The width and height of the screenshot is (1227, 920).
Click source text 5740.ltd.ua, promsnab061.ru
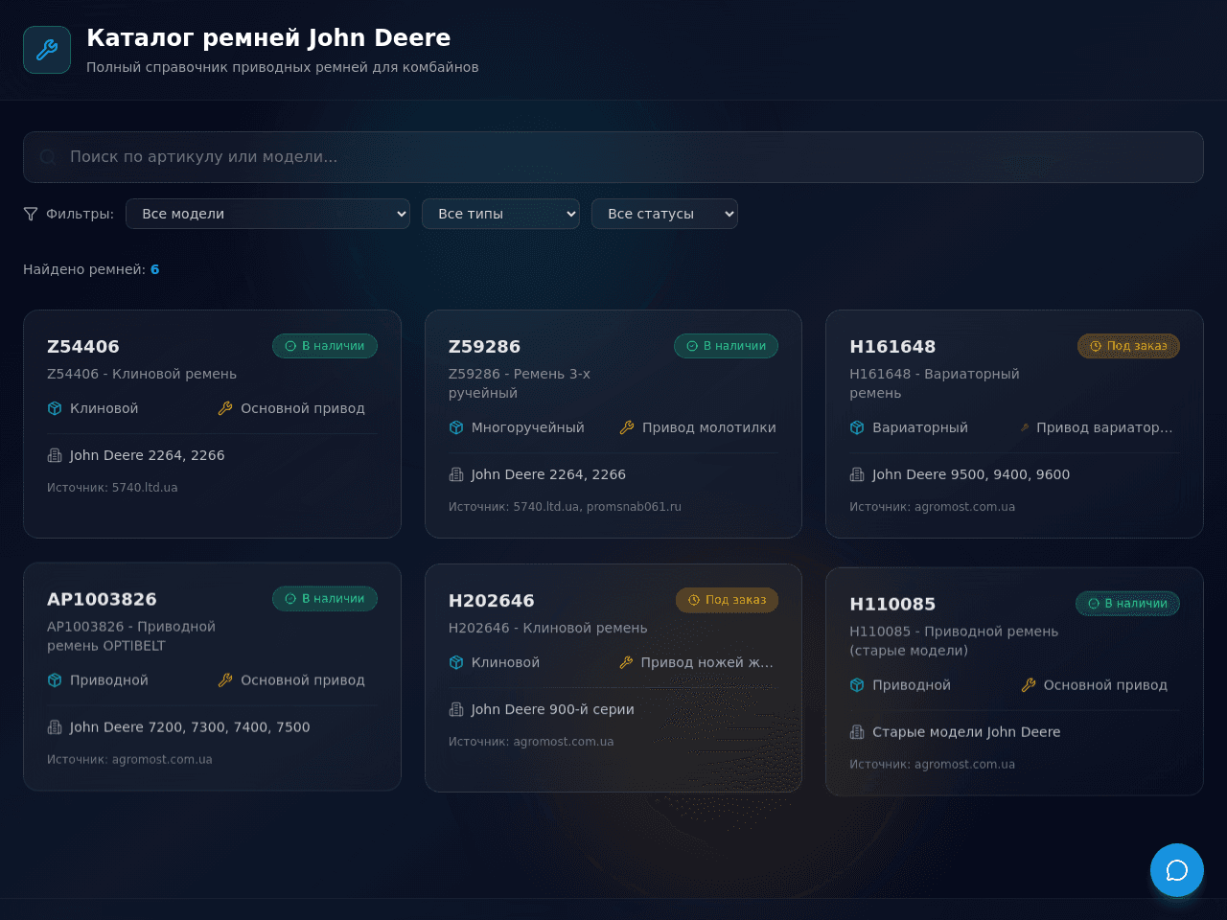pos(565,507)
